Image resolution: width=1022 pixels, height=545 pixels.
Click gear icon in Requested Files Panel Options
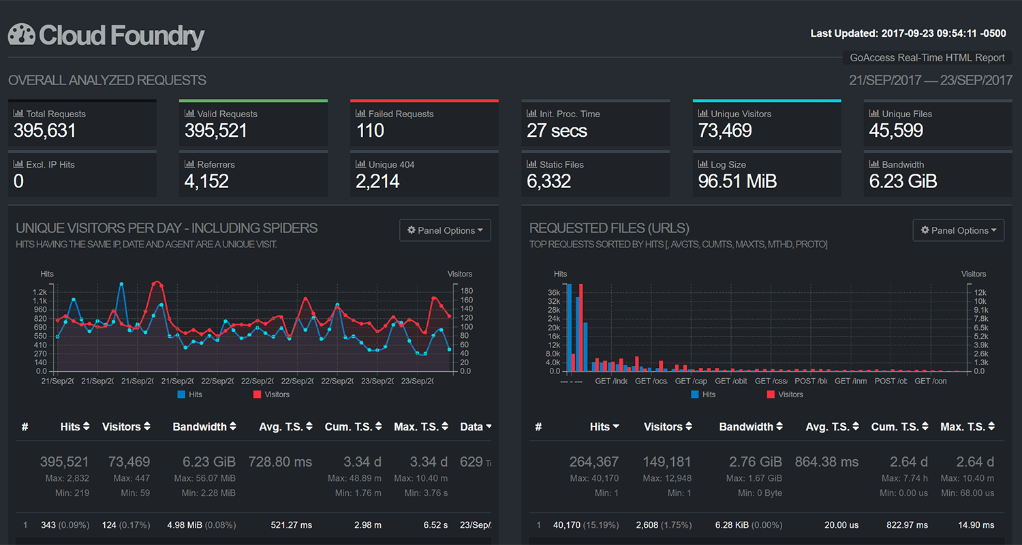click(x=925, y=230)
